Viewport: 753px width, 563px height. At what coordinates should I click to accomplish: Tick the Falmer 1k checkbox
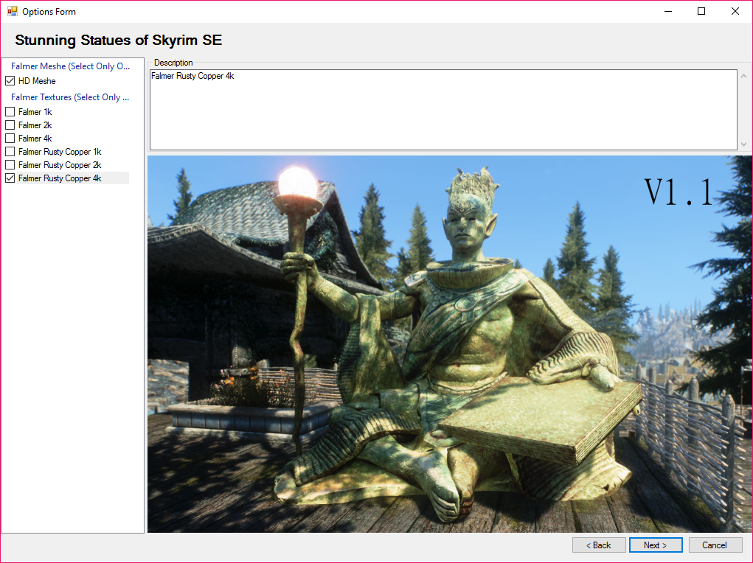coord(10,112)
